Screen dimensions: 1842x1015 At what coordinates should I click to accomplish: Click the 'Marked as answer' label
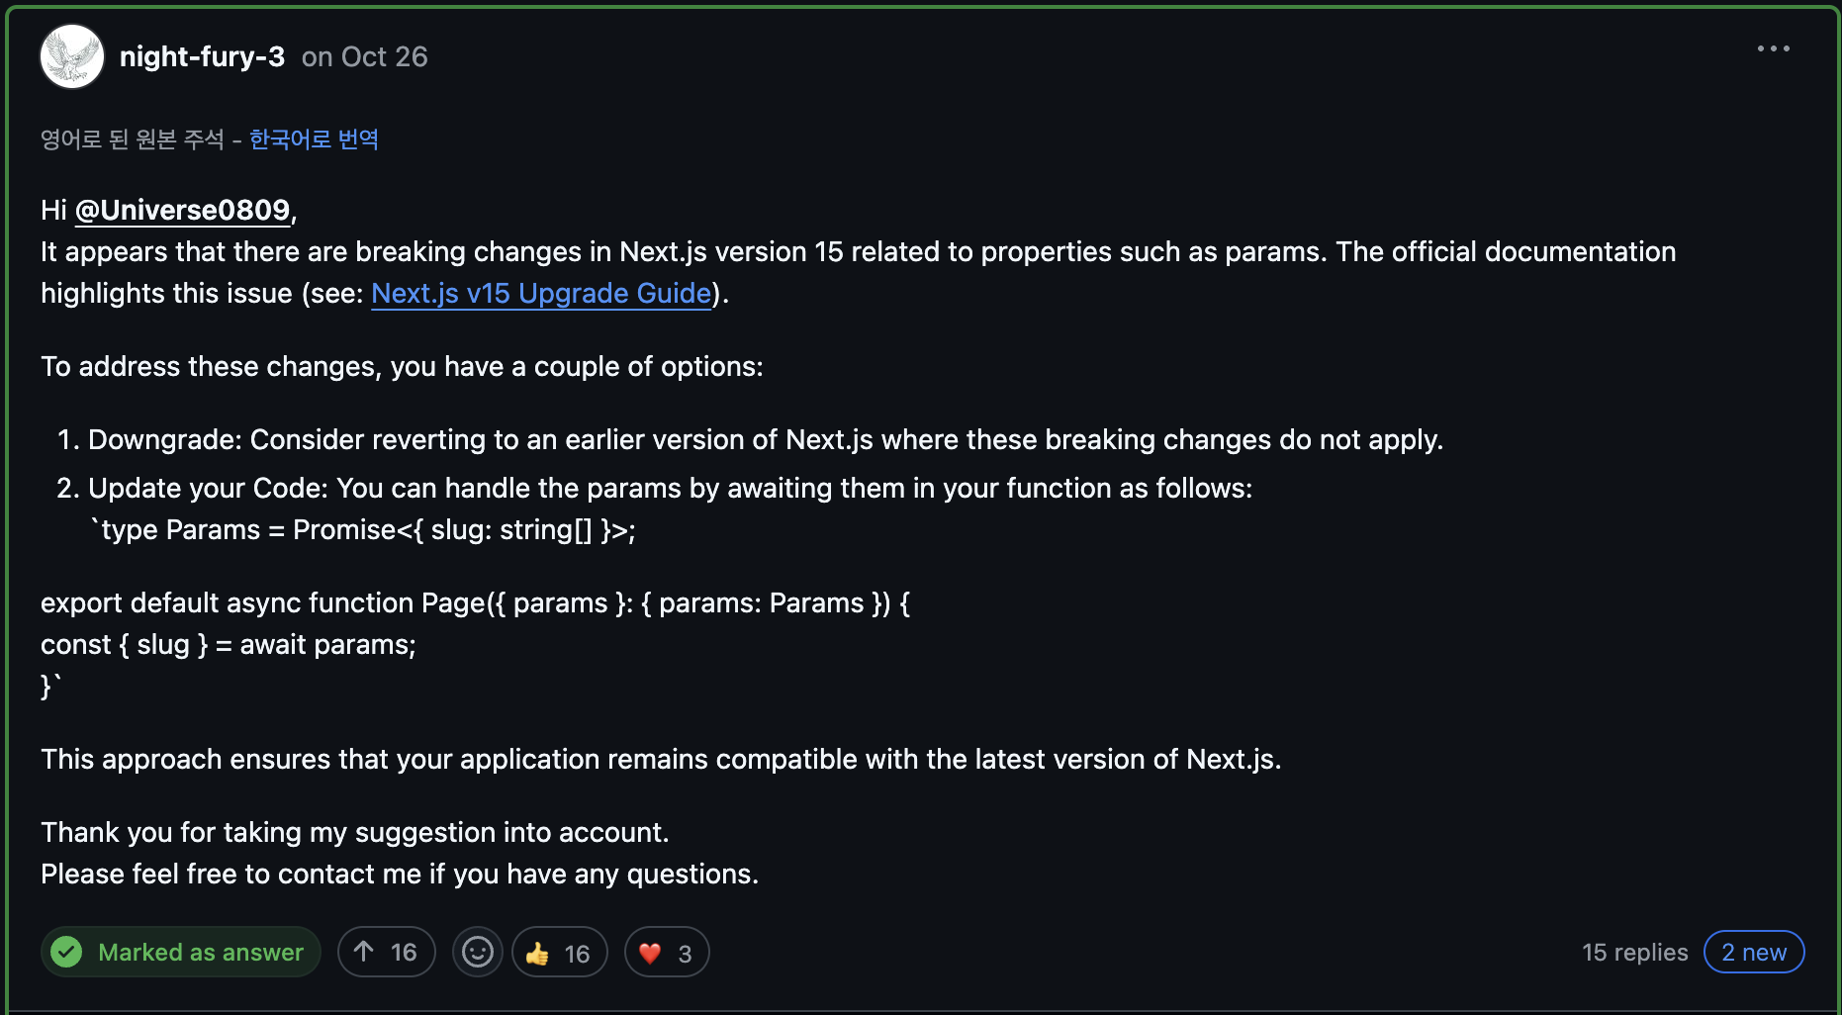[x=201, y=952]
